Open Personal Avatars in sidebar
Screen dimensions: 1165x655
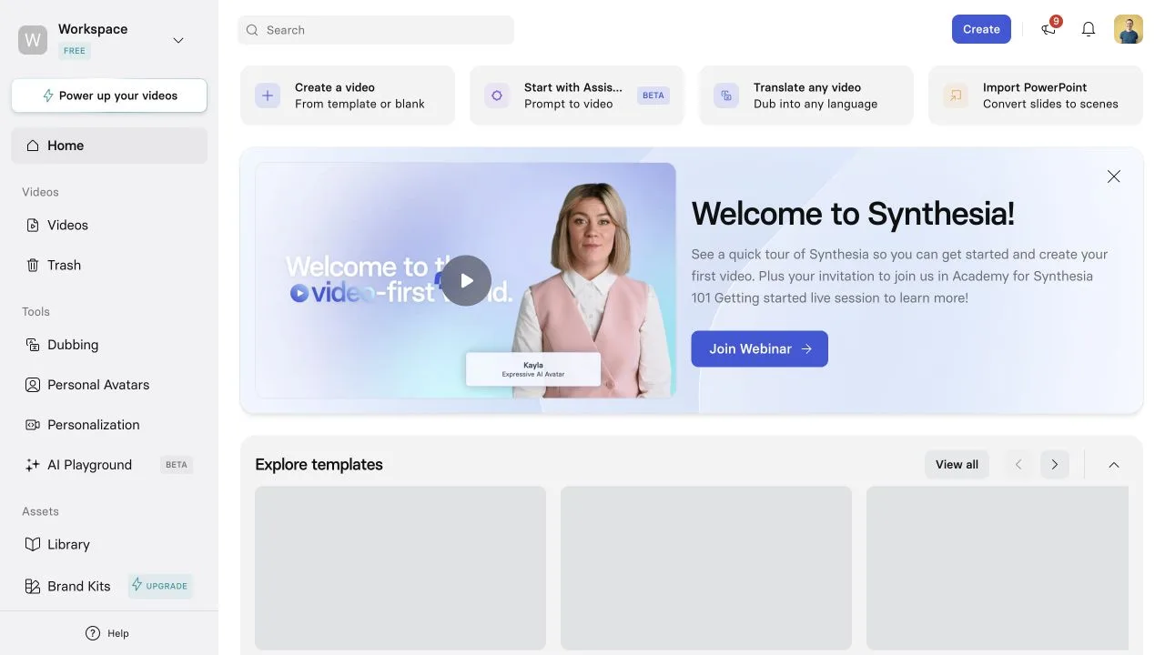[109, 385]
